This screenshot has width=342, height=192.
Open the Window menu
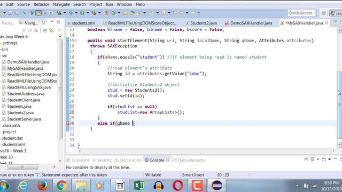tap(125, 4)
